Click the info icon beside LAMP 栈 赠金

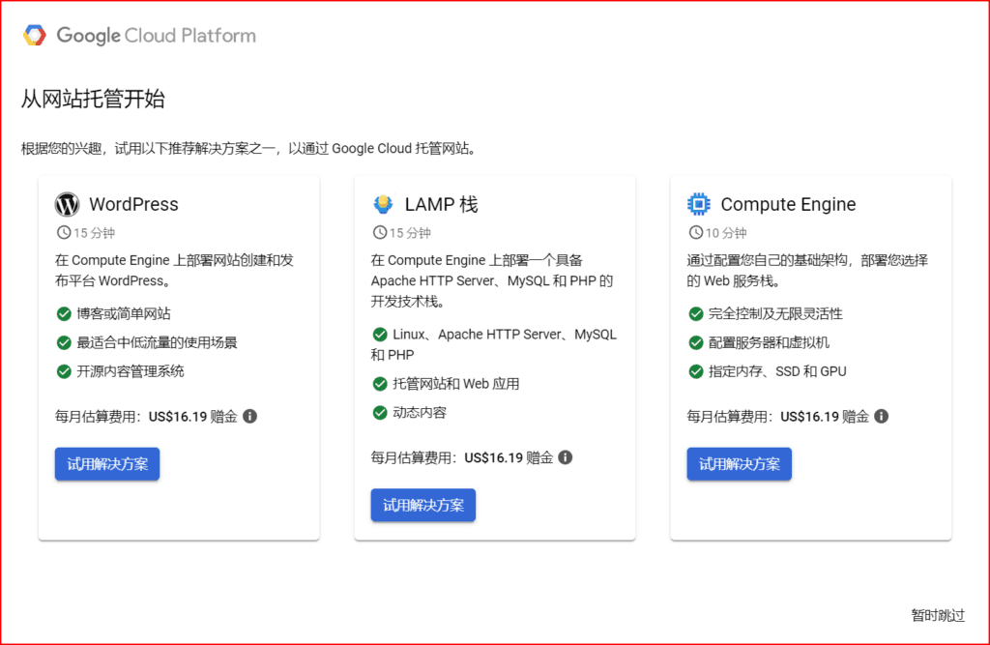pyautogui.click(x=566, y=457)
